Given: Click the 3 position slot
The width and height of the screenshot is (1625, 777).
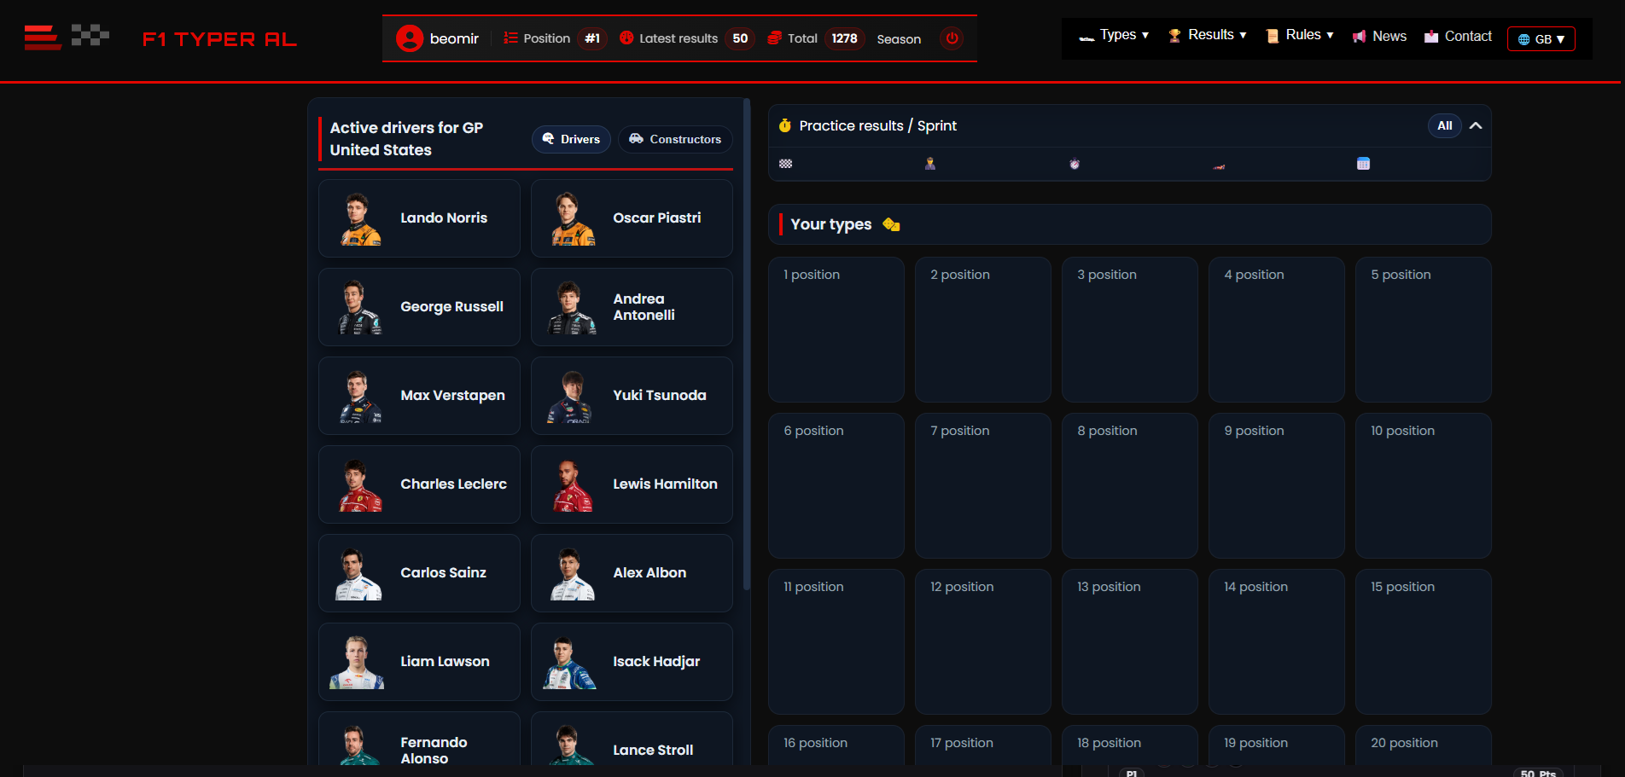Looking at the screenshot, I should tap(1130, 329).
